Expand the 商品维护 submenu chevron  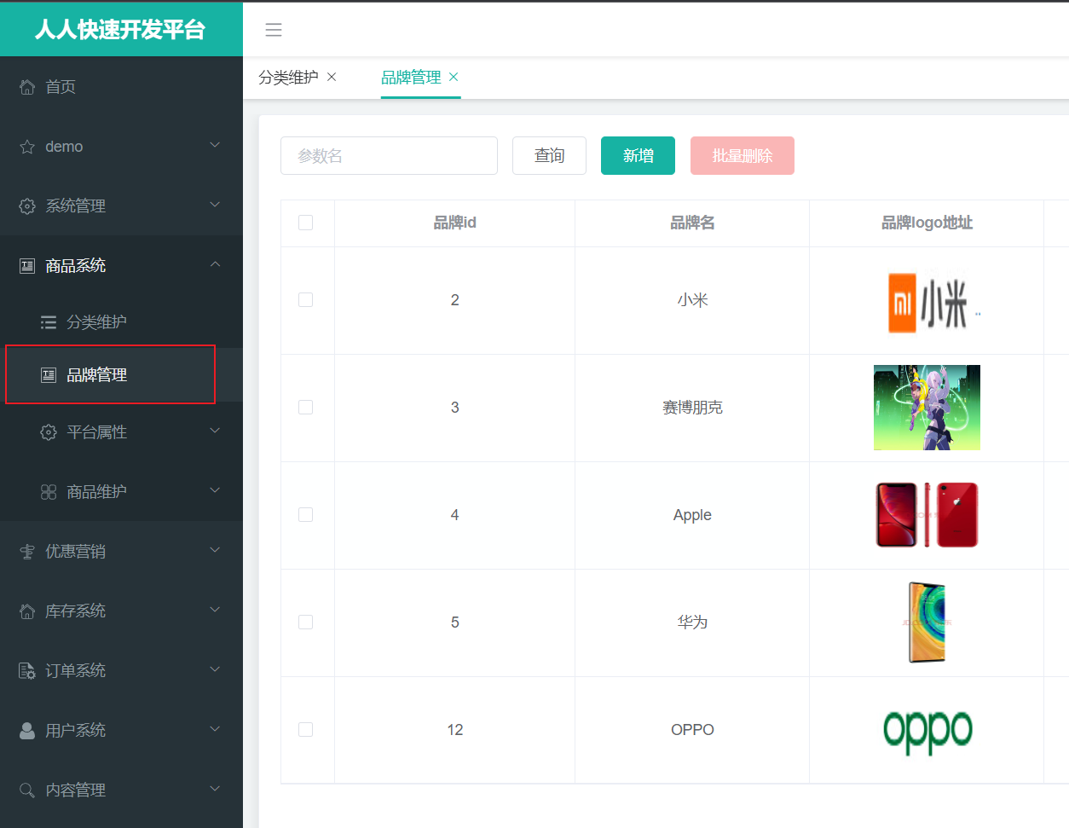[x=215, y=490]
